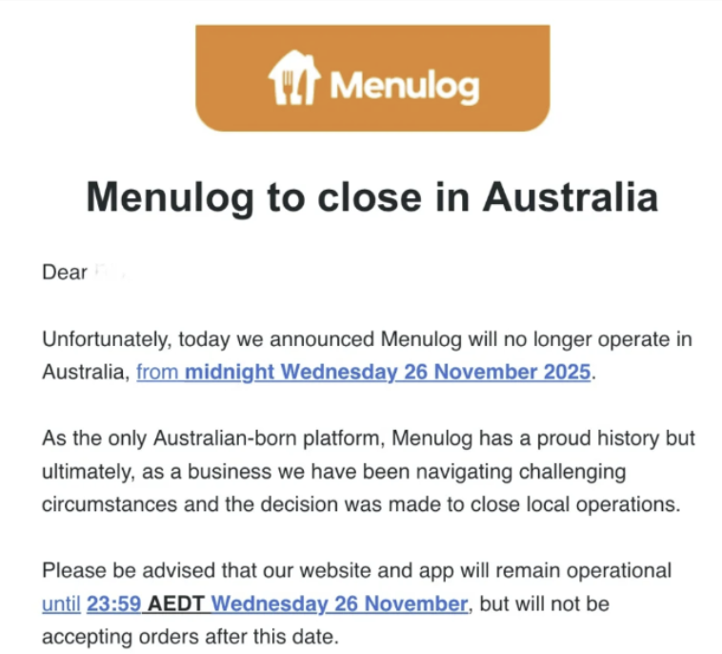
Task: Click the line starting "As the only Australian-born"
Action: [369, 439]
